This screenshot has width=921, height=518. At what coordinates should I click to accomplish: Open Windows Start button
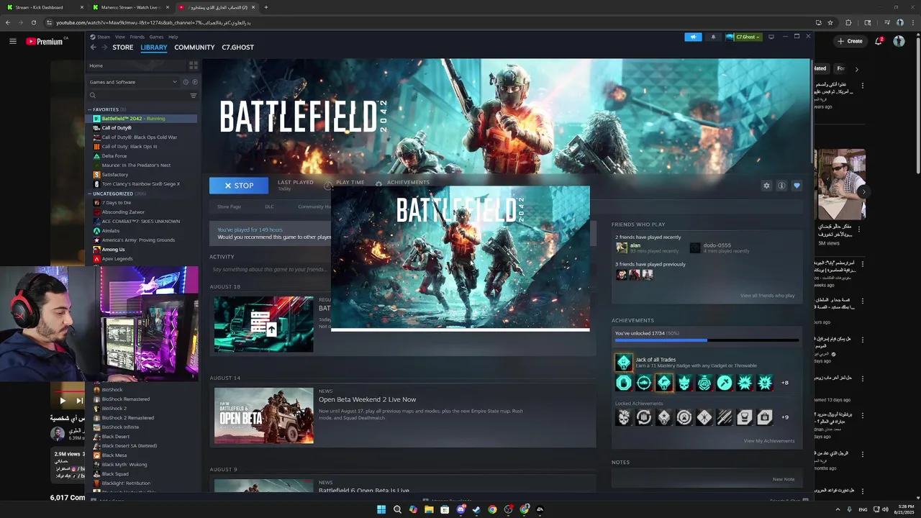(381, 509)
